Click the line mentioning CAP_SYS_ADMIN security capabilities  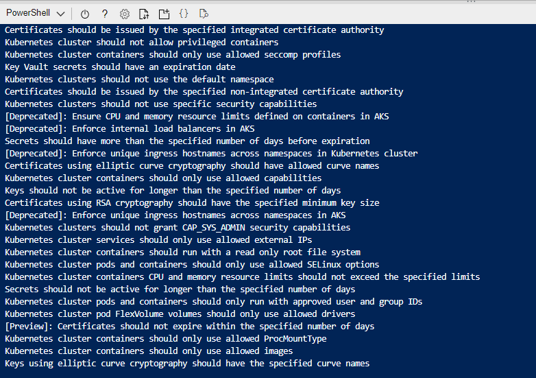[178, 228]
